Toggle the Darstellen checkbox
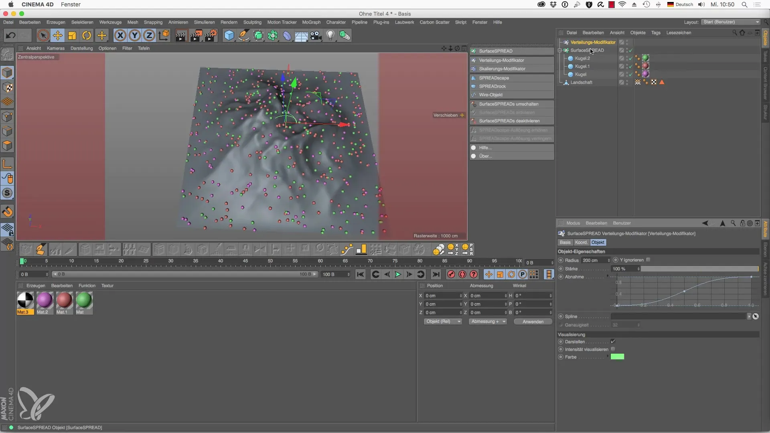 pyautogui.click(x=613, y=341)
